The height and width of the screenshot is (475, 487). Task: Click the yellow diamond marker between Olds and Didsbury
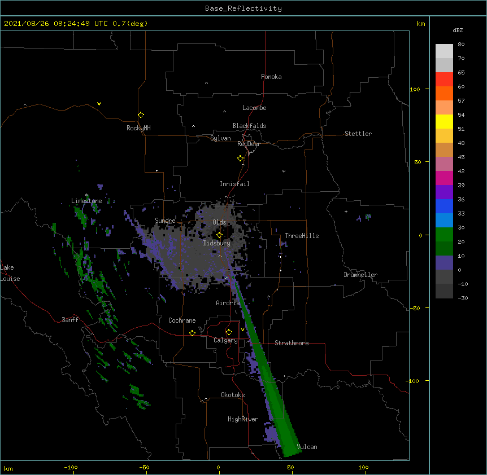(219, 235)
